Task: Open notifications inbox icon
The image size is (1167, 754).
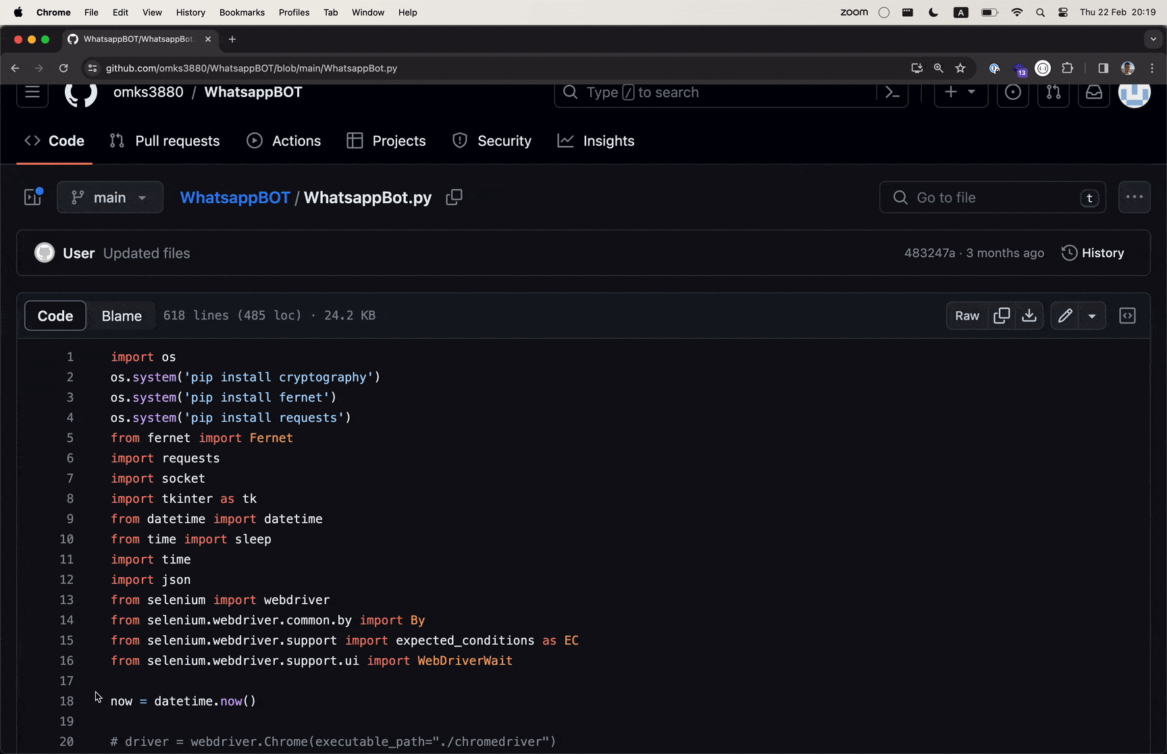Action: point(1093,92)
